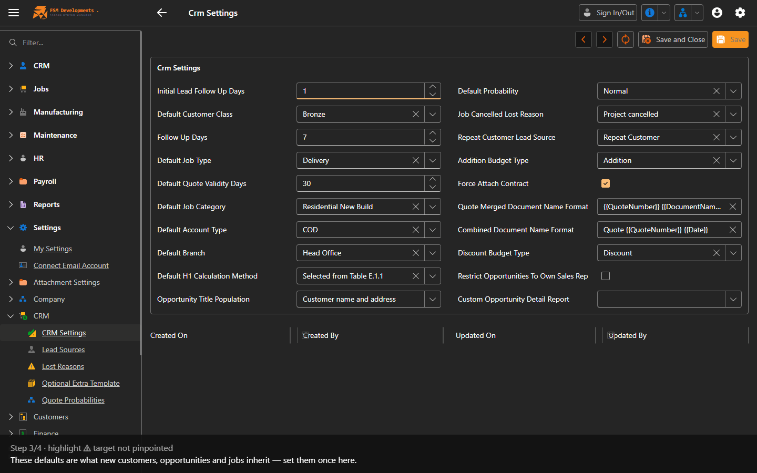Viewport: 757px width, 473px height.
Task: Open the Default Probability dropdown
Action: click(733, 91)
